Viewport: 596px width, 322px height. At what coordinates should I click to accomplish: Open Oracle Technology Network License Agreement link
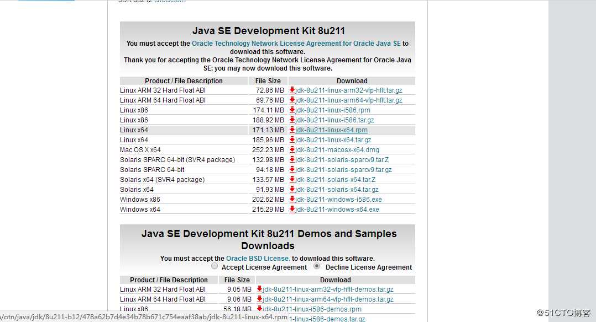(296, 43)
